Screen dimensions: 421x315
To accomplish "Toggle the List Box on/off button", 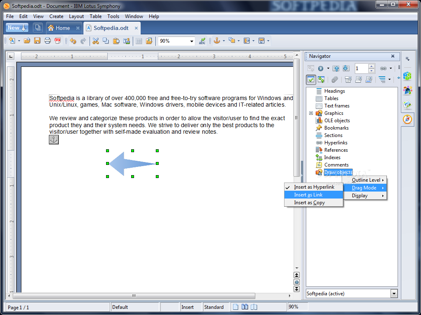I will [311, 79].
